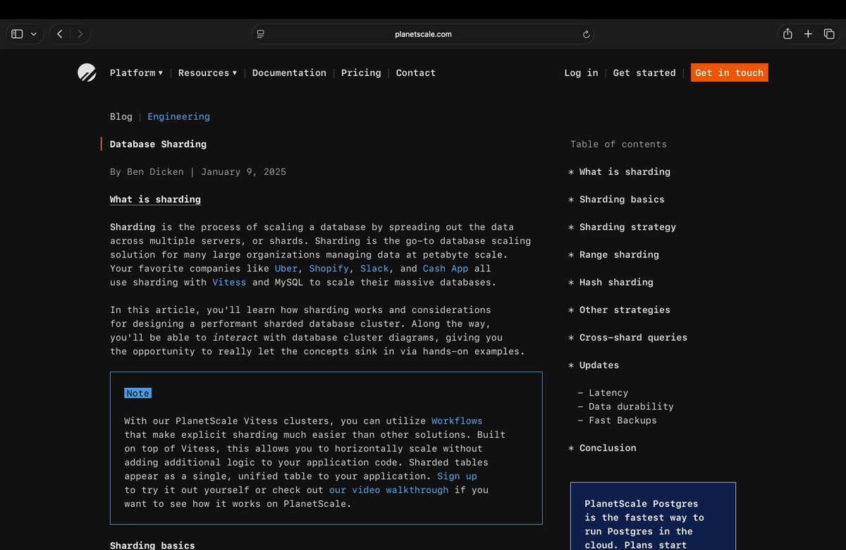Open the Documentation nav item
Image resolution: width=846 pixels, height=550 pixels.
[x=289, y=73]
